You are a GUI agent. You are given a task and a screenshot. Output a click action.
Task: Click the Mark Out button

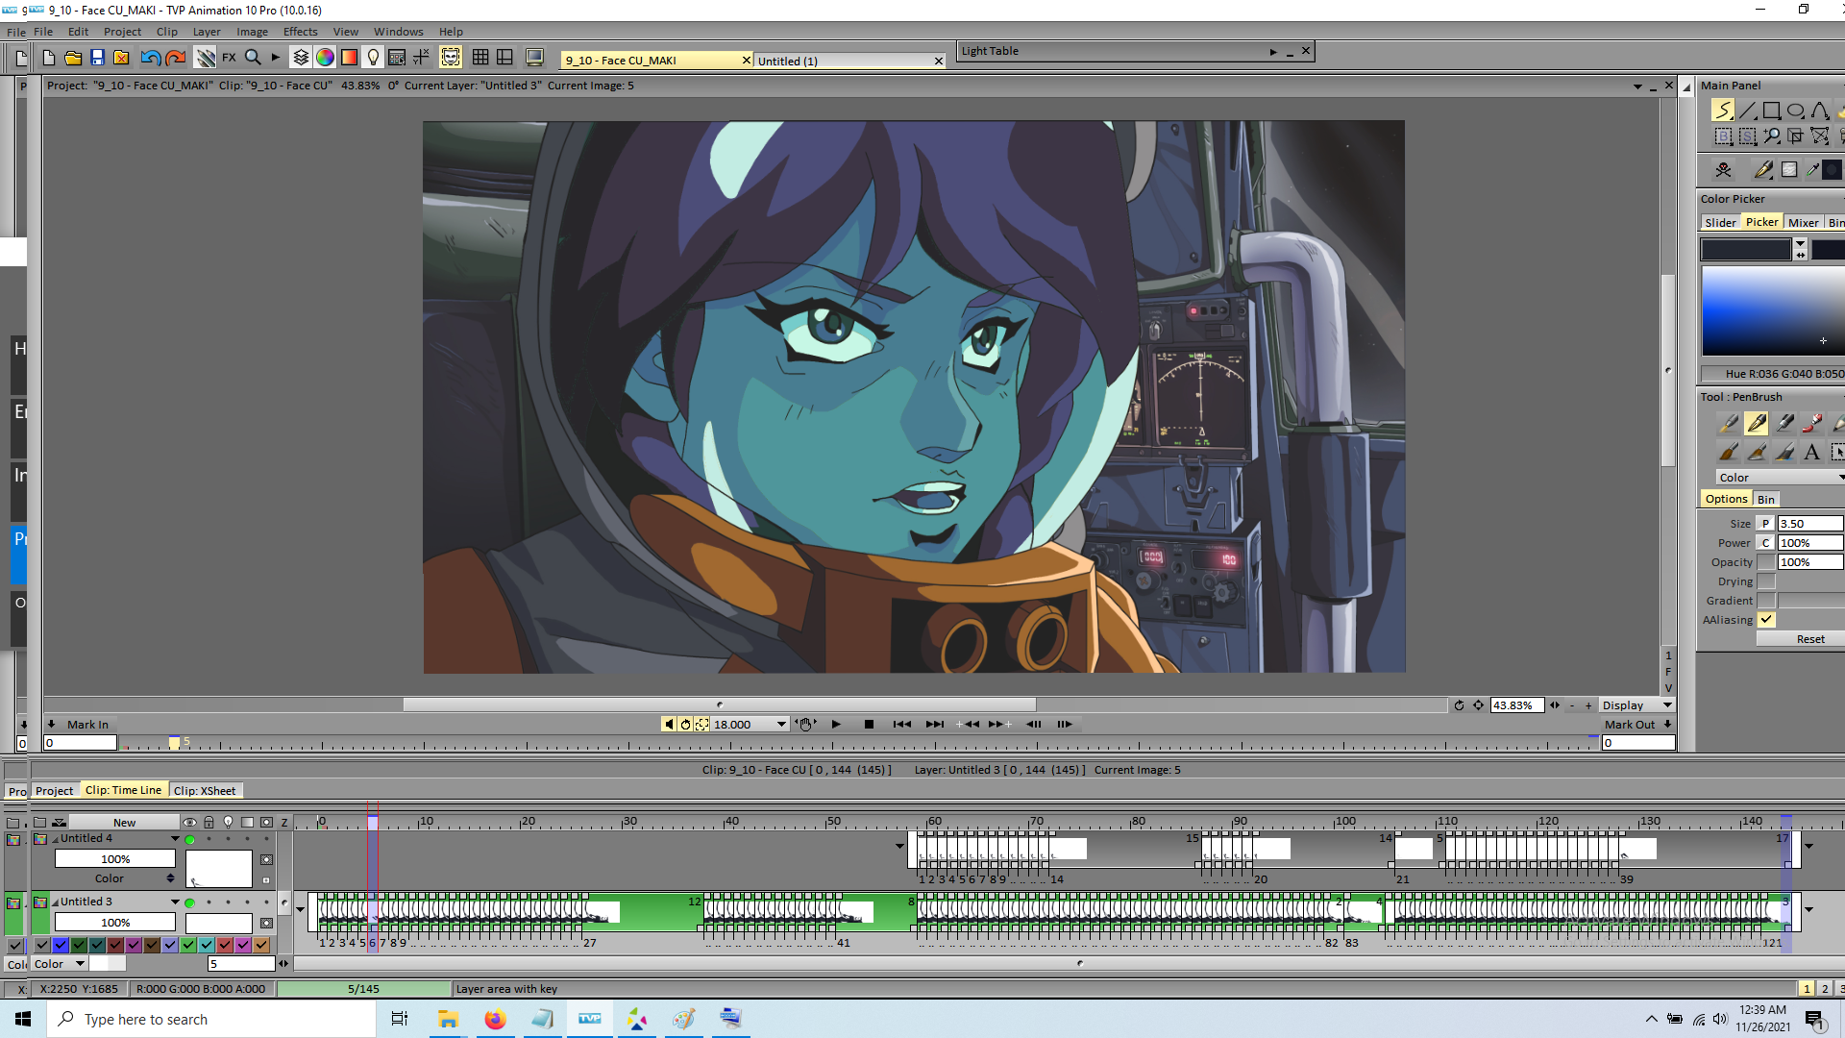[1630, 725]
